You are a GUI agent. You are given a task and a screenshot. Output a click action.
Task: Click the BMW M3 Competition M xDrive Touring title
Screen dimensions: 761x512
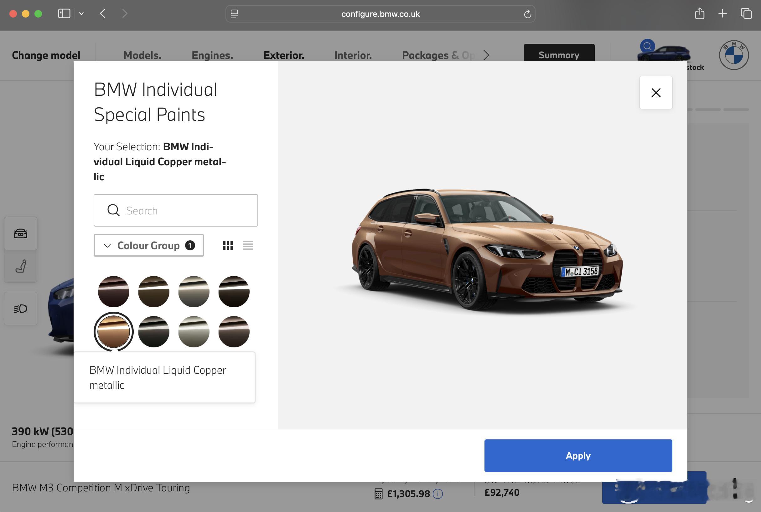(x=101, y=488)
